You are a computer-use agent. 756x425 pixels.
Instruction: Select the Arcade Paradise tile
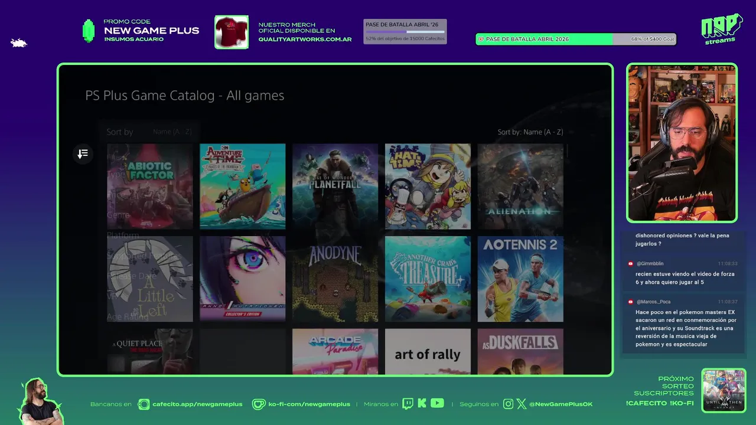point(335,352)
